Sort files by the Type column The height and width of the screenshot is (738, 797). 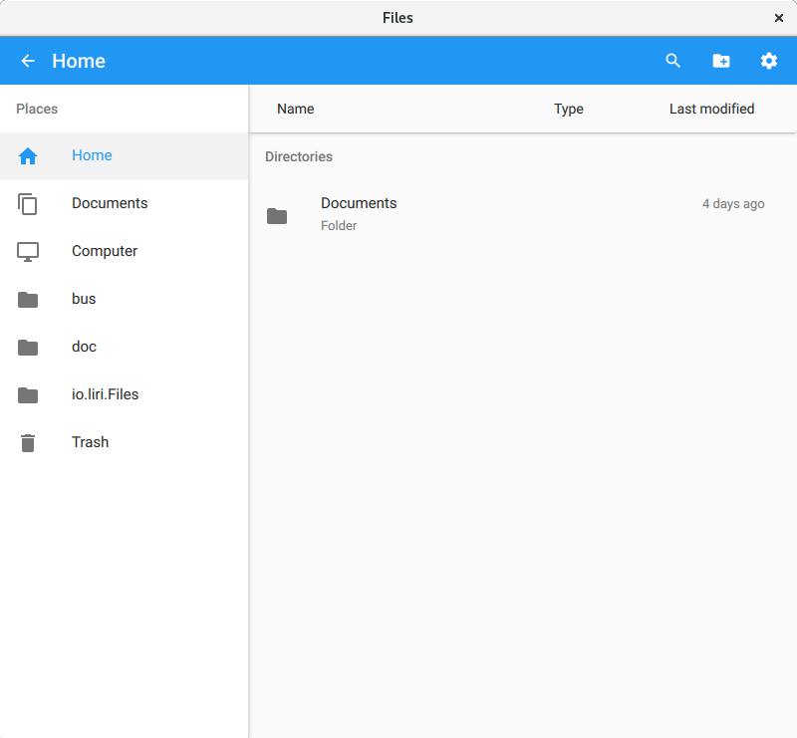[x=568, y=109]
